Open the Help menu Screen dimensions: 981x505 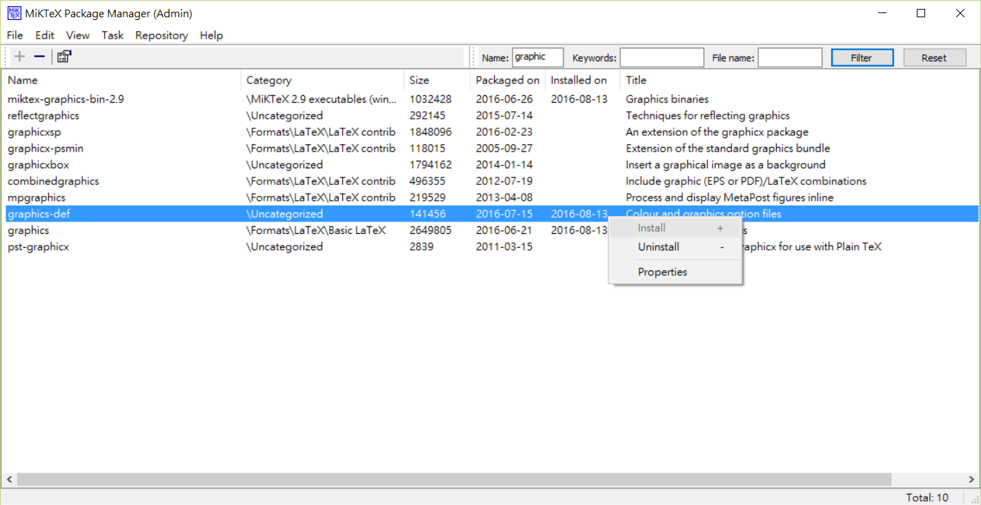[211, 35]
